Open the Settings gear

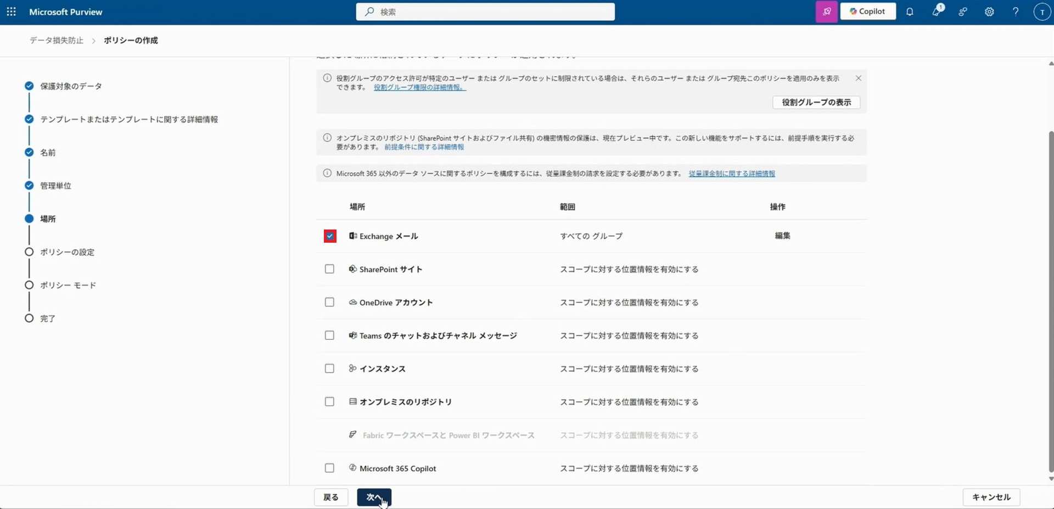pyautogui.click(x=989, y=12)
